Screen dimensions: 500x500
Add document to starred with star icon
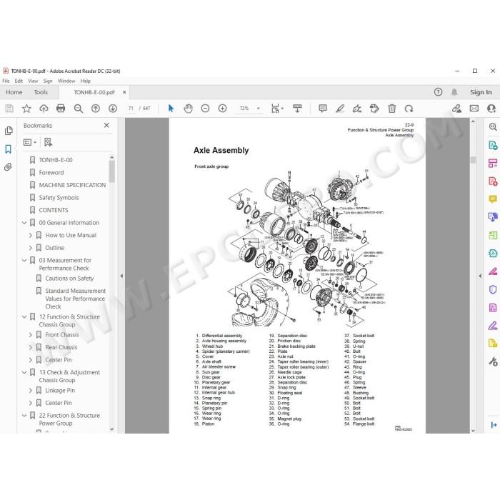point(26,109)
